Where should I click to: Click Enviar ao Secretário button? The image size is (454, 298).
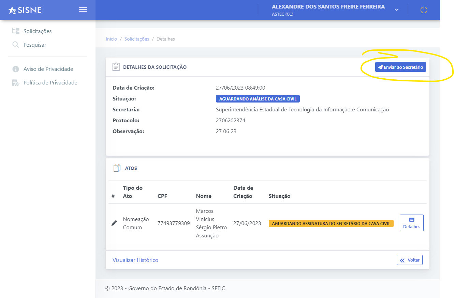point(400,67)
